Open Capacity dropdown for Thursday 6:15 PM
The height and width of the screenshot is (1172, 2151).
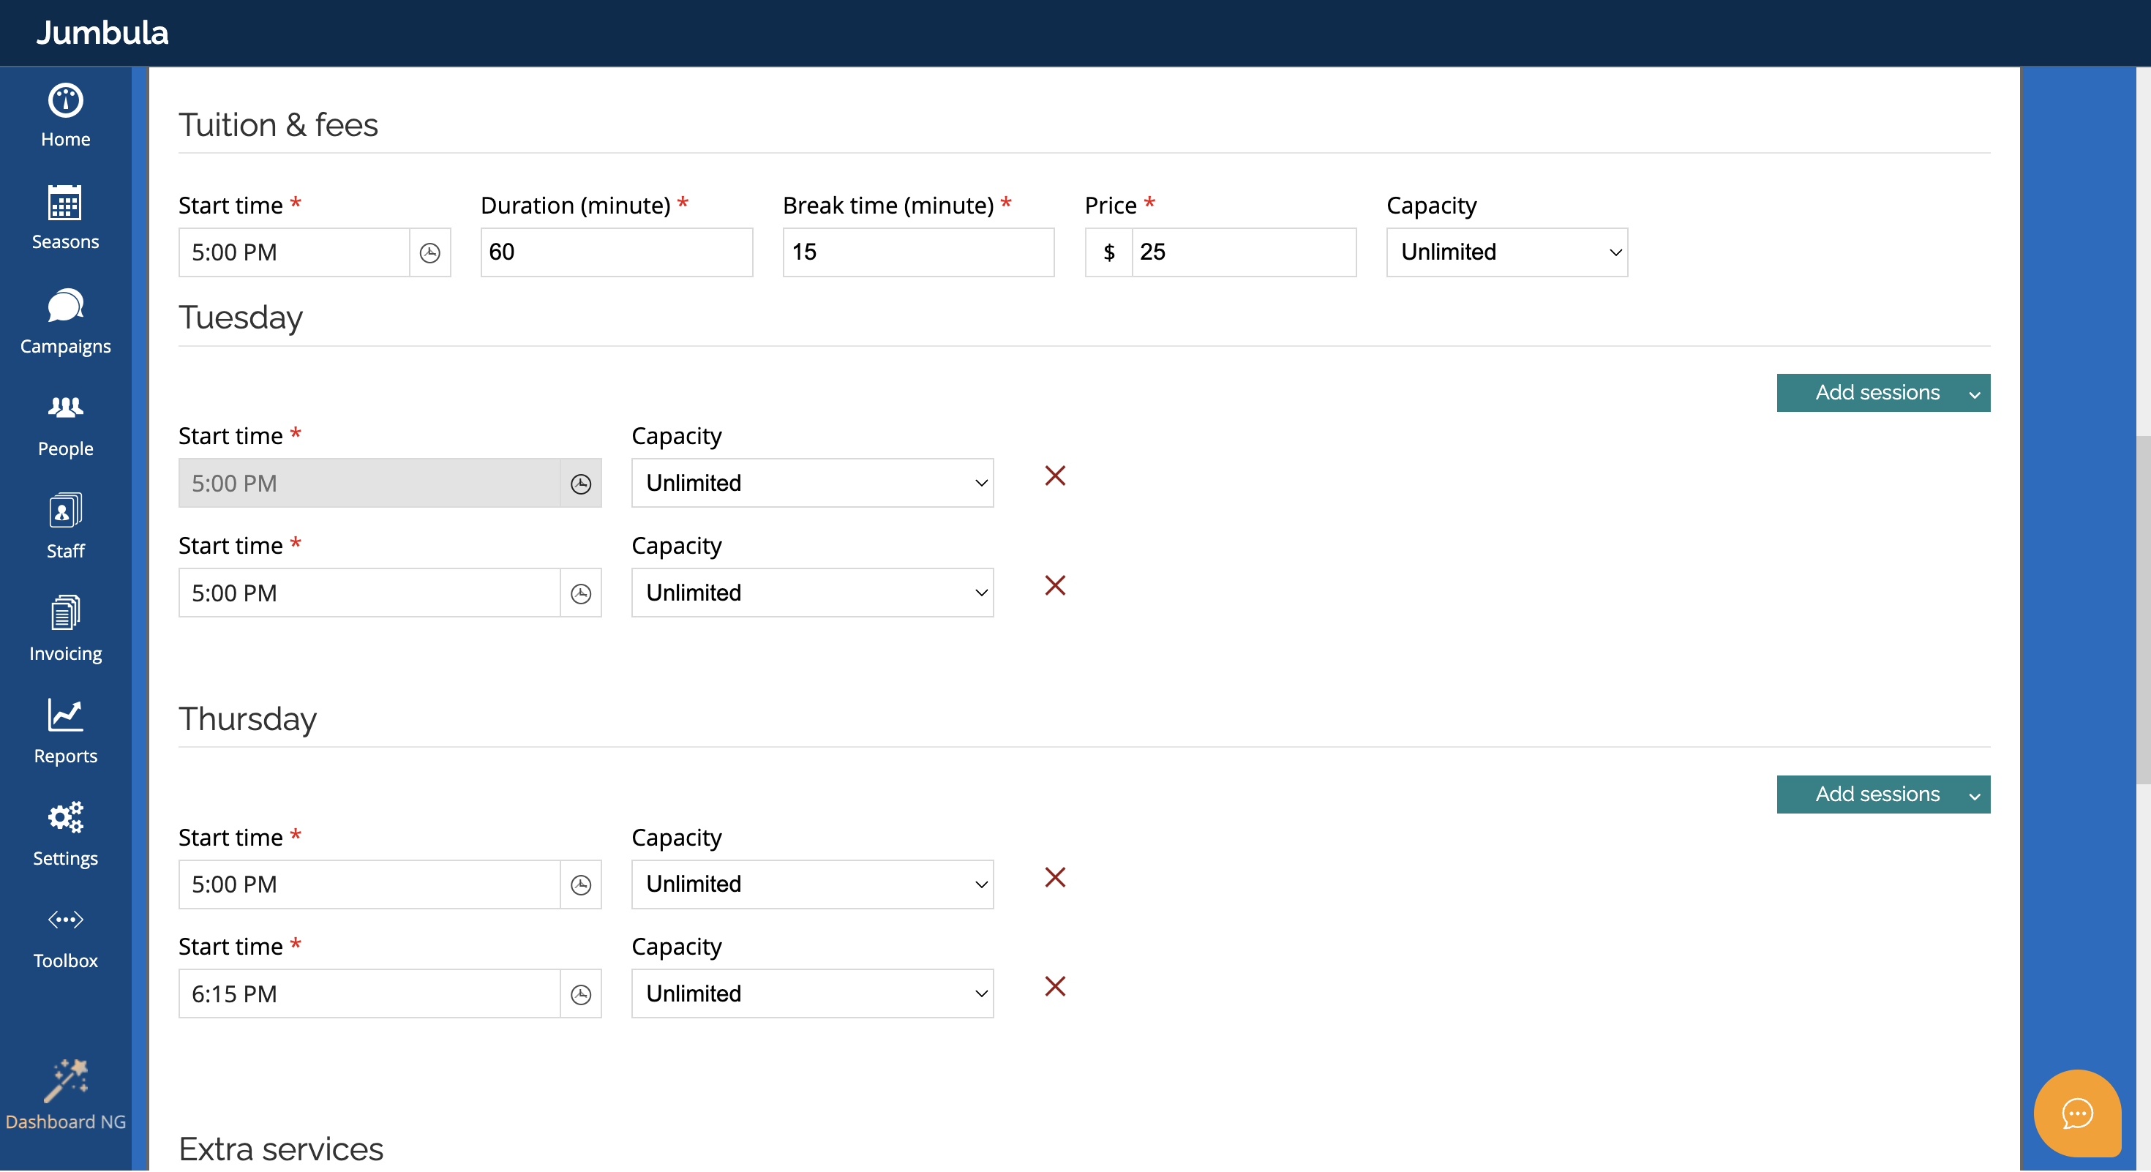coord(811,993)
